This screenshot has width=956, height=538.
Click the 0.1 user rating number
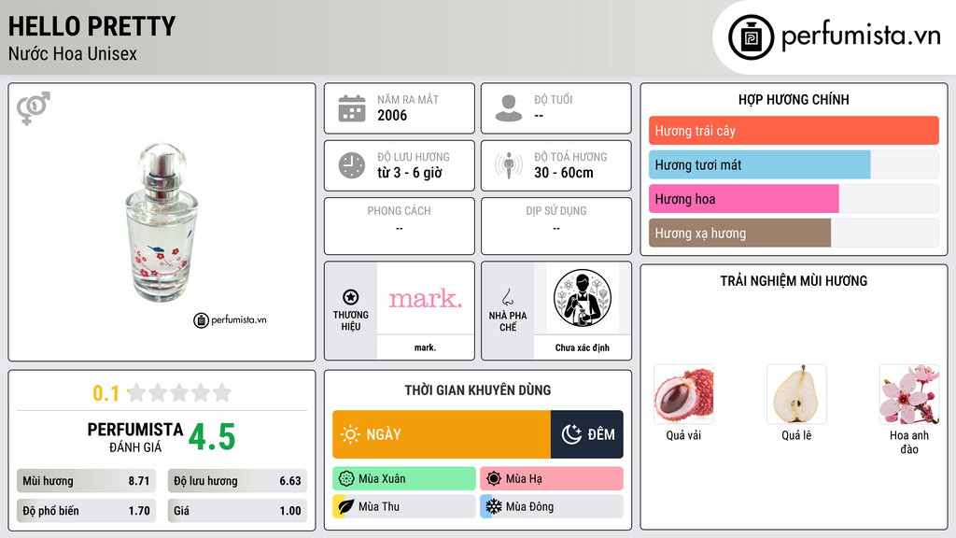[105, 393]
